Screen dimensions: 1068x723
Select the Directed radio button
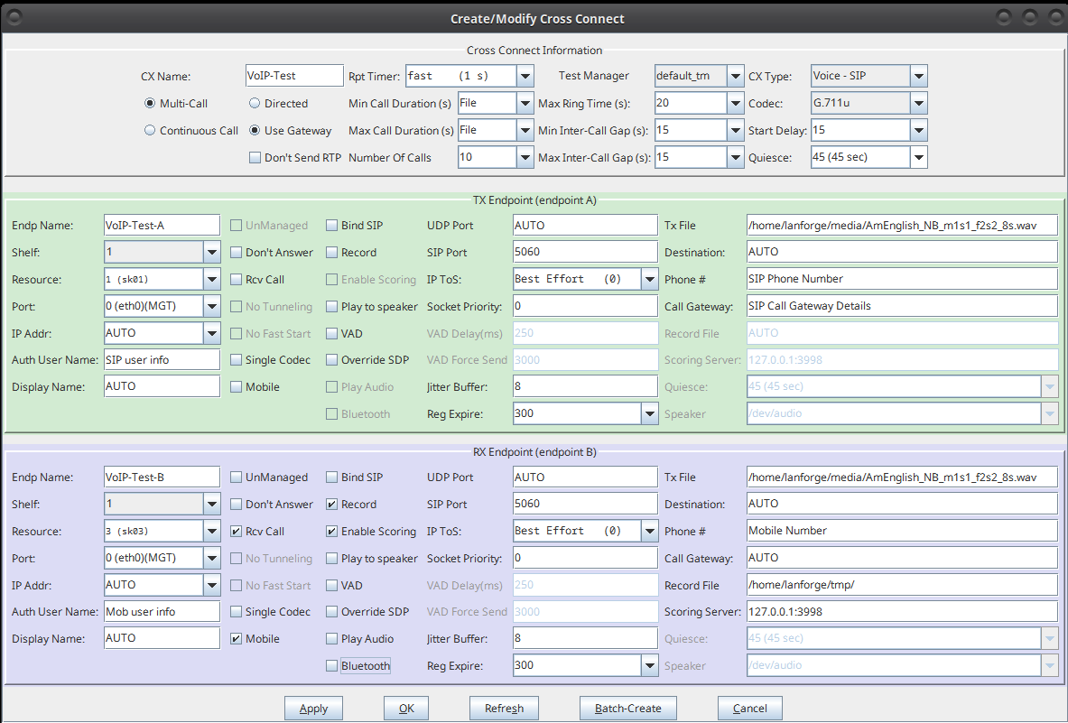tap(255, 104)
